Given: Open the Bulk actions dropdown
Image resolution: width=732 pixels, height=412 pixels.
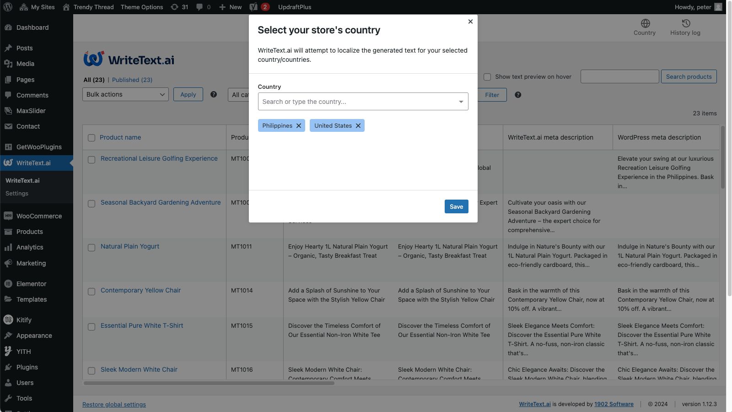Looking at the screenshot, I should pos(125,95).
